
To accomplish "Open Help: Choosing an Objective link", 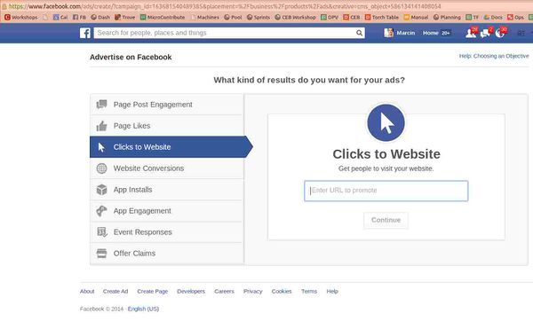I will 494,56.
